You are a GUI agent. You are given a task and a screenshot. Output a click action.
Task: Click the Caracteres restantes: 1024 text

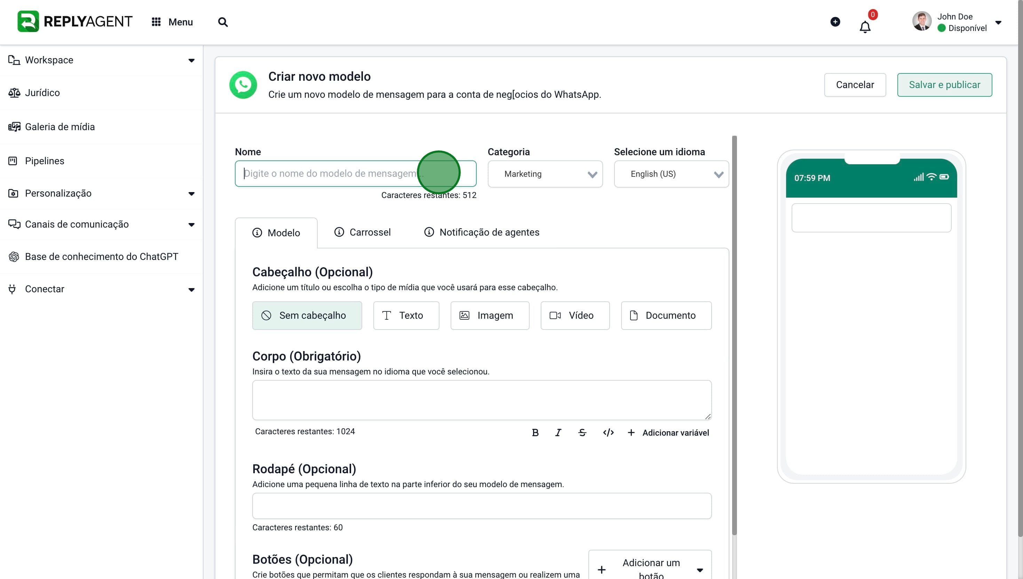click(x=304, y=431)
